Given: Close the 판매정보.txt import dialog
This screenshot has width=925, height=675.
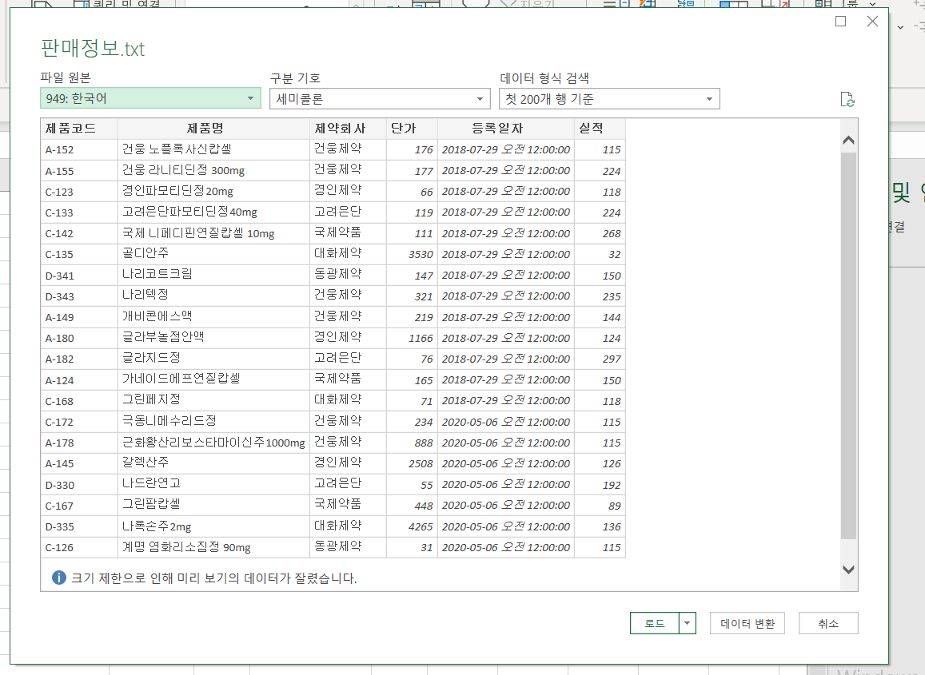Looking at the screenshot, I should pos(872,22).
